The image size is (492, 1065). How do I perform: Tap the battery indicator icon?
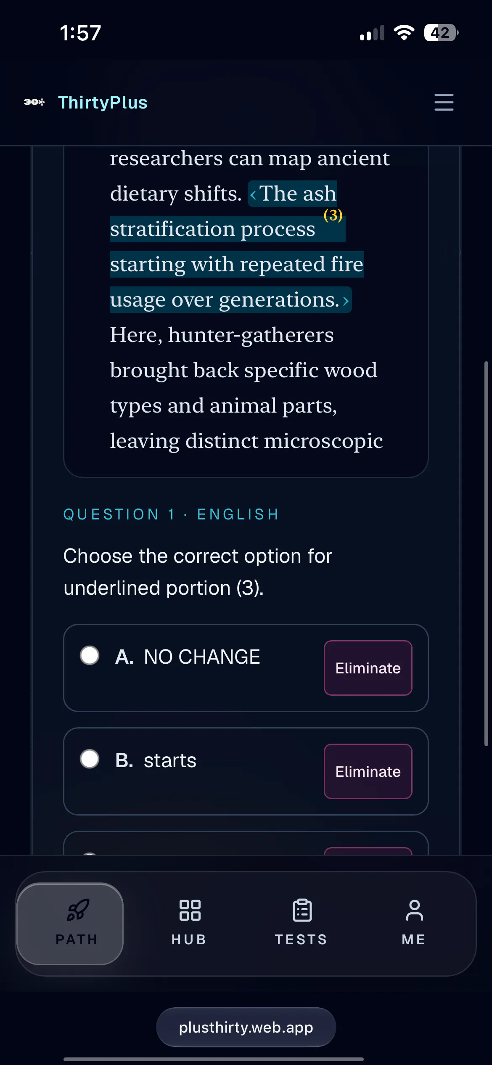(x=441, y=33)
